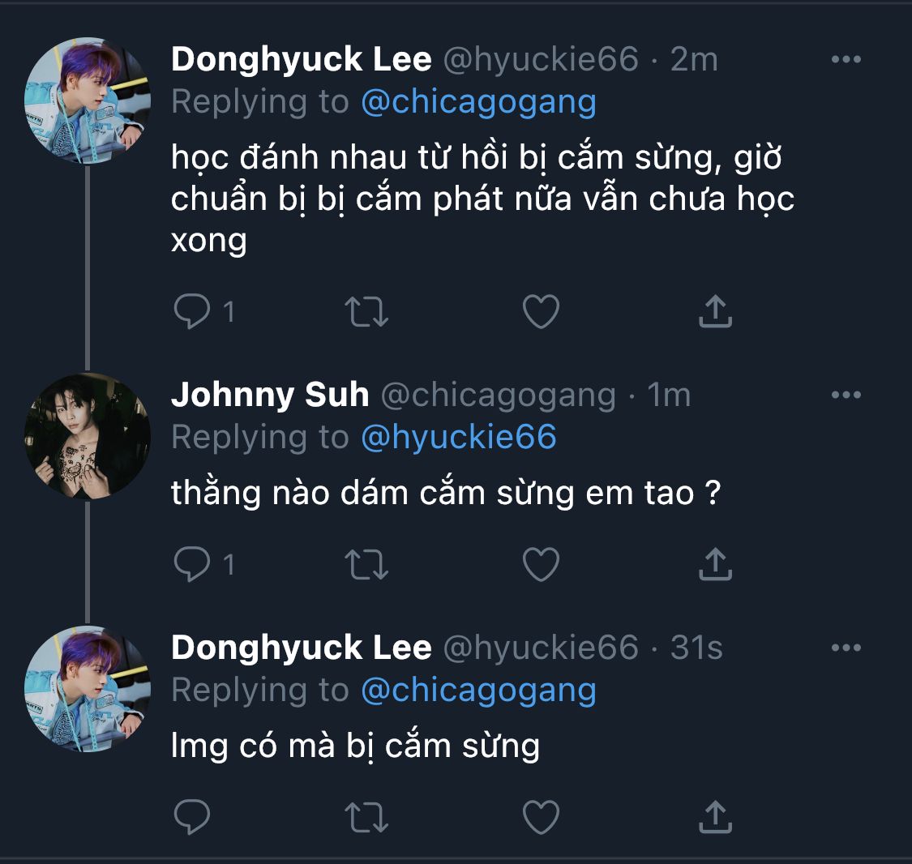The image size is (912, 864).
Task: Like Johnny Suh's tweet
Action: pos(541,564)
